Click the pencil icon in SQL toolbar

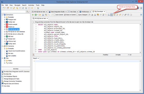pyautogui.click(x=120, y=15)
